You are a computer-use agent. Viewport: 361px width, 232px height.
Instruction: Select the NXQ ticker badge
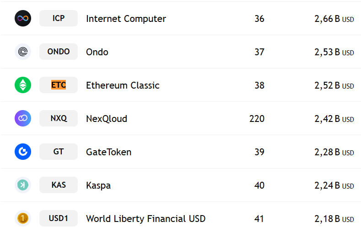pos(59,118)
